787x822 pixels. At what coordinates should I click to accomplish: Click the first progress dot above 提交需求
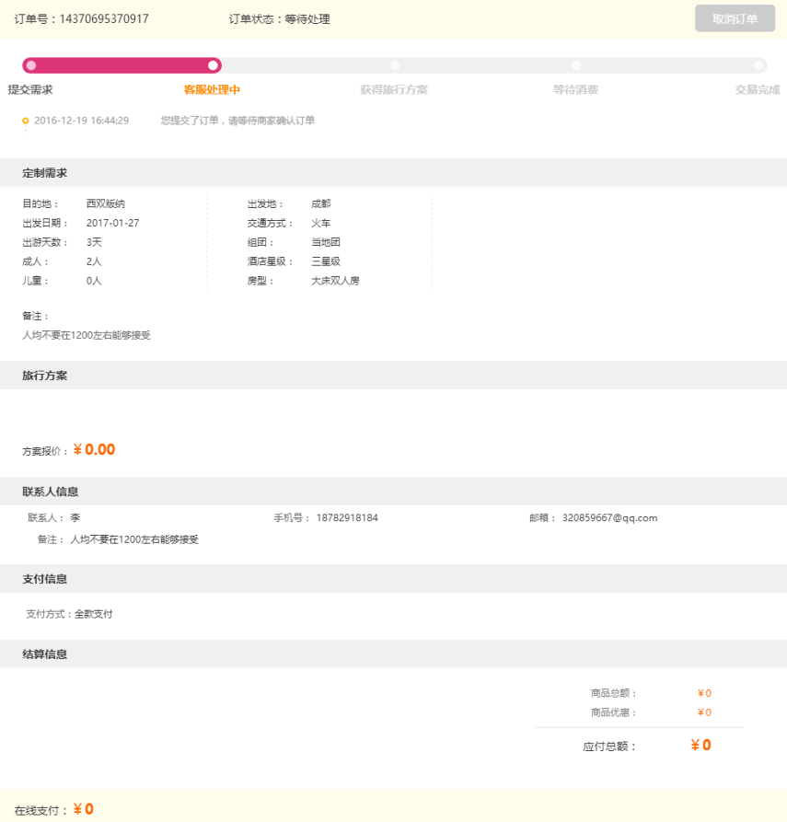31,65
